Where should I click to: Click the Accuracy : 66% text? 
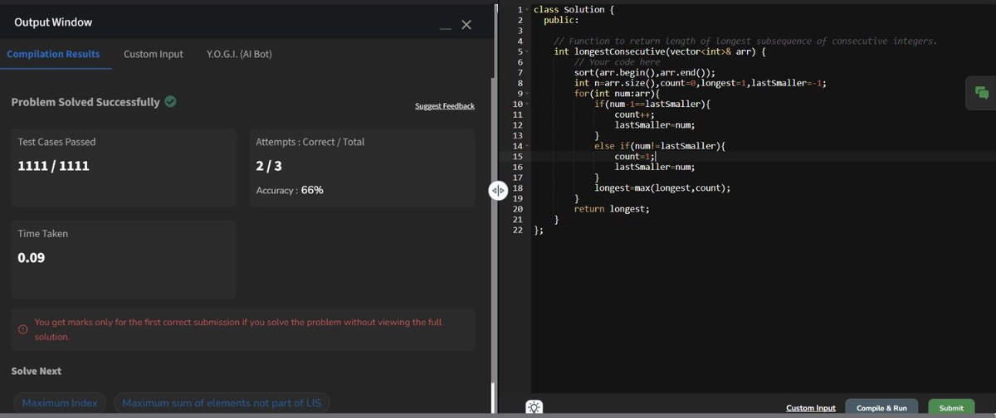click(x=290, y=190)
